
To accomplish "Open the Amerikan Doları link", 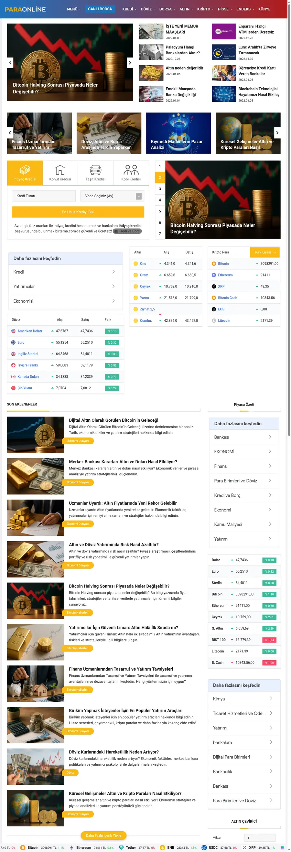I will click(x=30, y=331).
